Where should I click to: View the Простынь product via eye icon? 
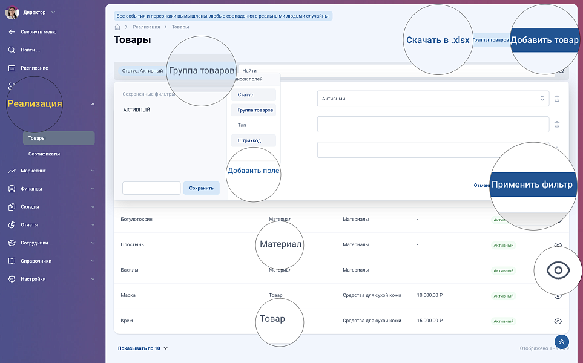pos(558,245)
